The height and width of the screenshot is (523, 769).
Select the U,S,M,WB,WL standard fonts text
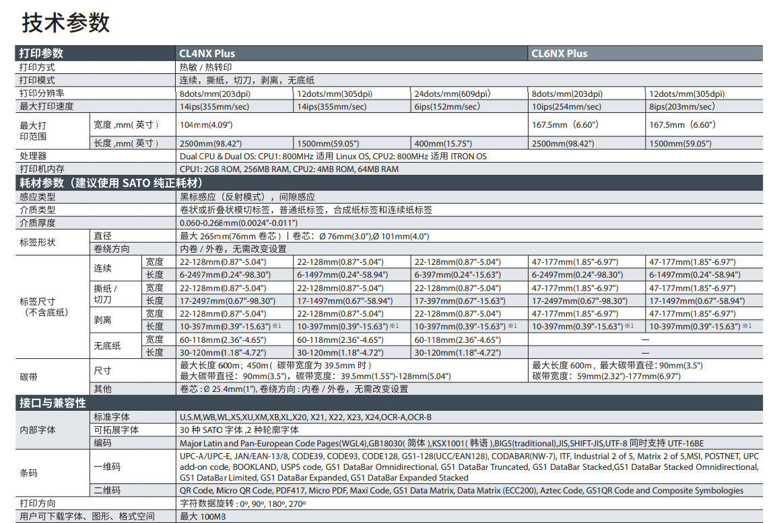(306, 417)
